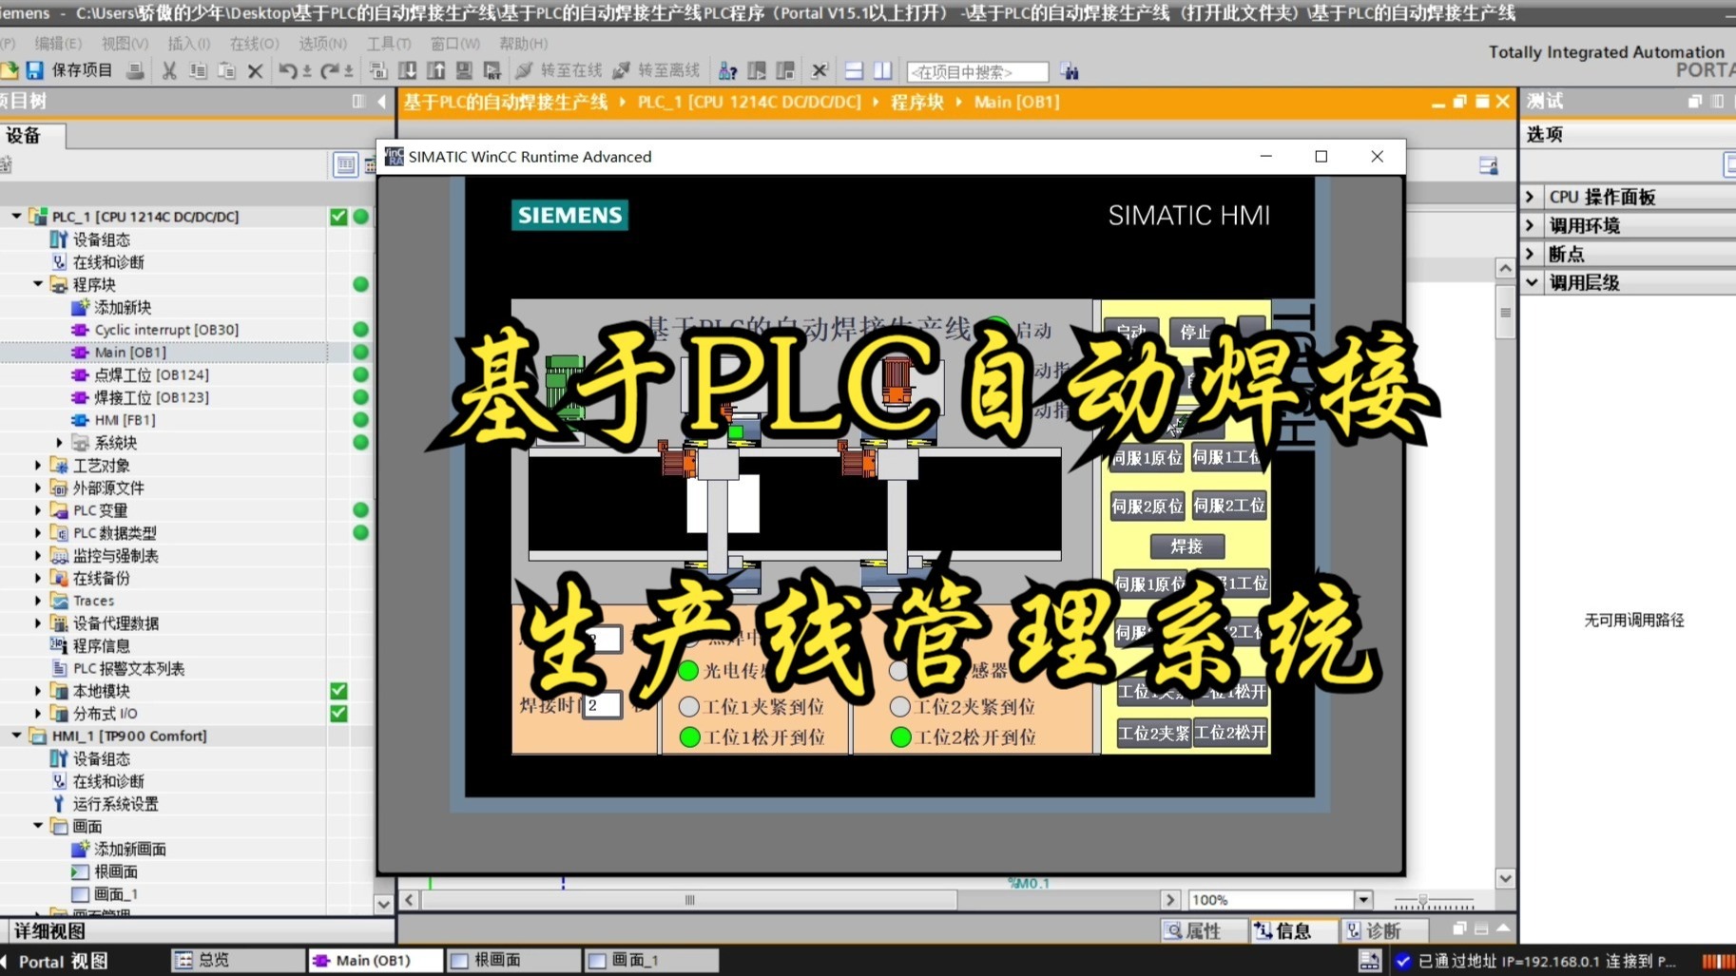Click the Cut scissors icon

(168, 70)
